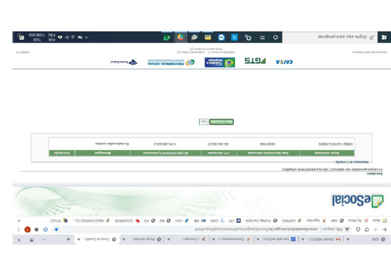This screenshot has height=276, width=391.
Task: Close the 'Portal da Rede' tab
Action: click(x=124, y=239)
